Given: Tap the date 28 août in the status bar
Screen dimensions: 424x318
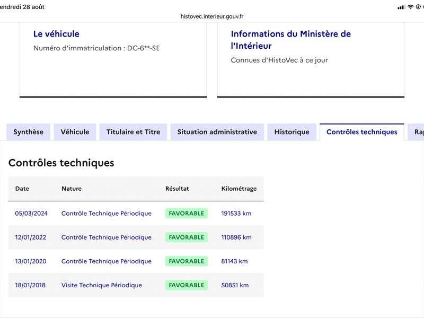Looking at the screenshot, I should point(33,7).
